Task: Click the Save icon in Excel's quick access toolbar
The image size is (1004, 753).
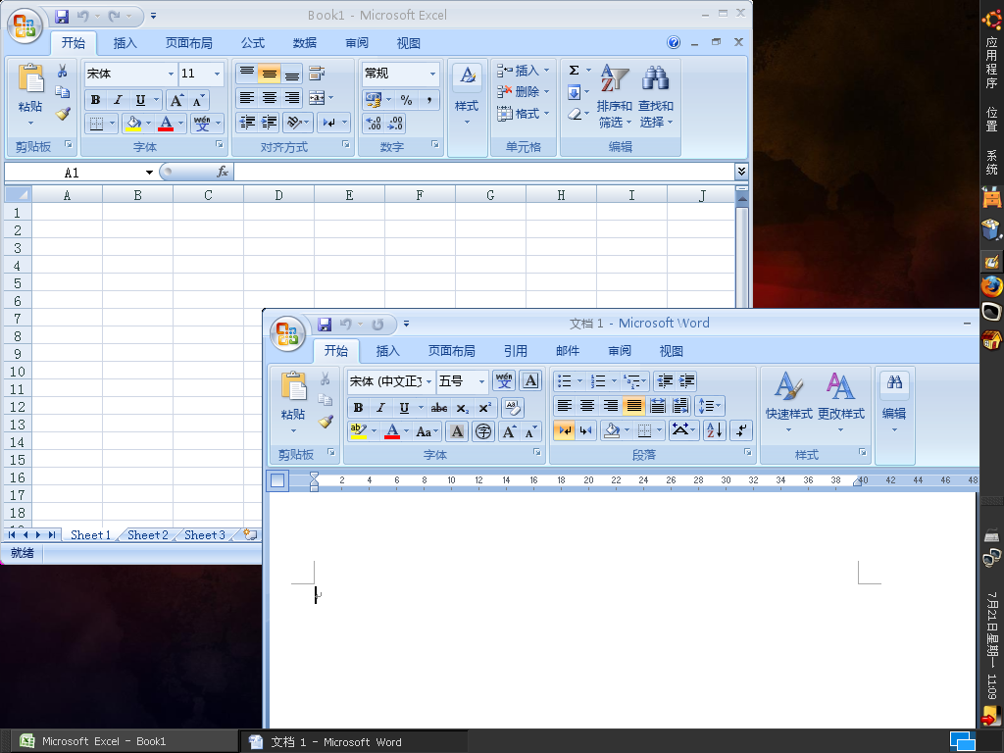Action: point(62,16)
